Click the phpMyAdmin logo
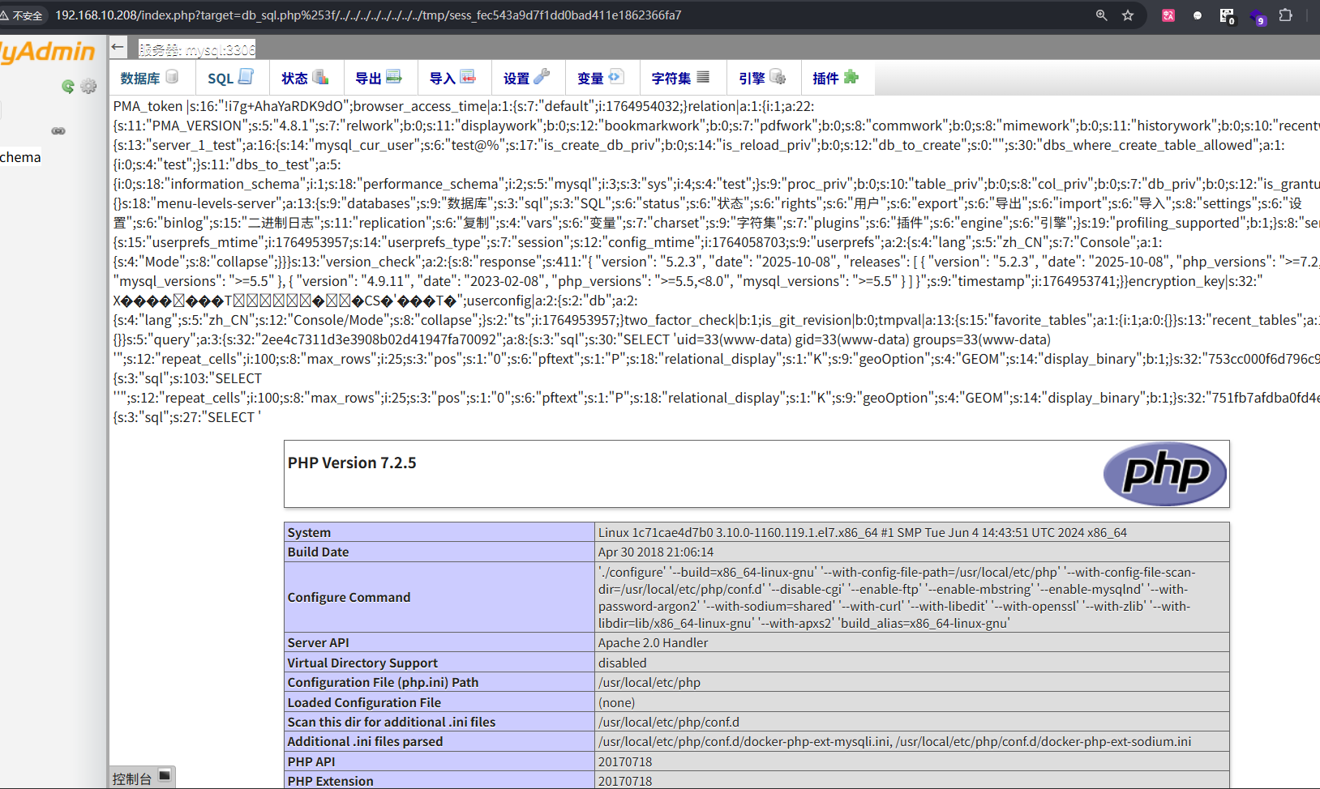 click(x=48, y=52)
